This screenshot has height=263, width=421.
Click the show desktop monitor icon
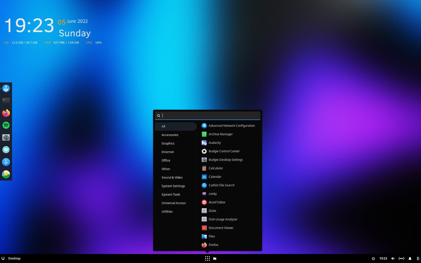3,258
